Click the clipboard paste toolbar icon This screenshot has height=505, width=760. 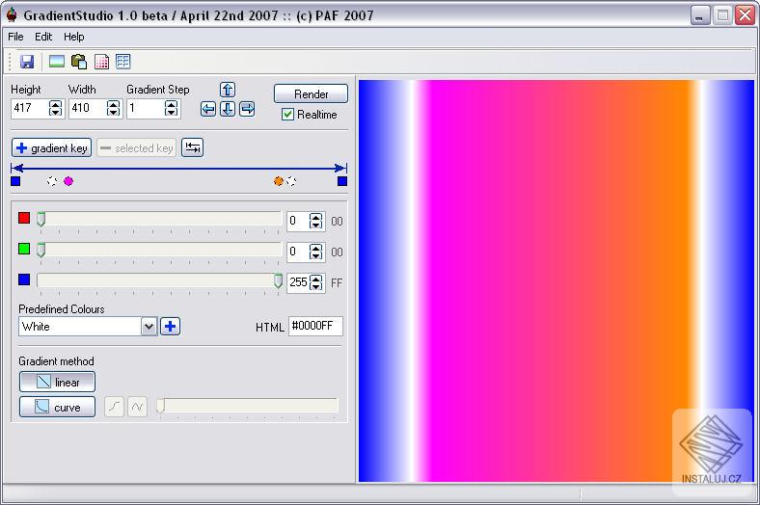[79, 62]
